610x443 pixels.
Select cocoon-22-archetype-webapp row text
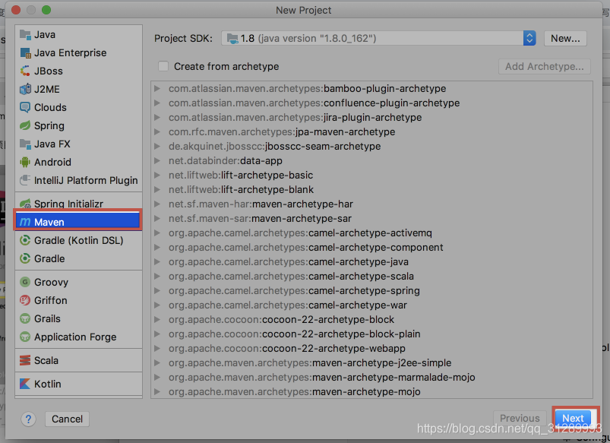click(x=287, y=348)
